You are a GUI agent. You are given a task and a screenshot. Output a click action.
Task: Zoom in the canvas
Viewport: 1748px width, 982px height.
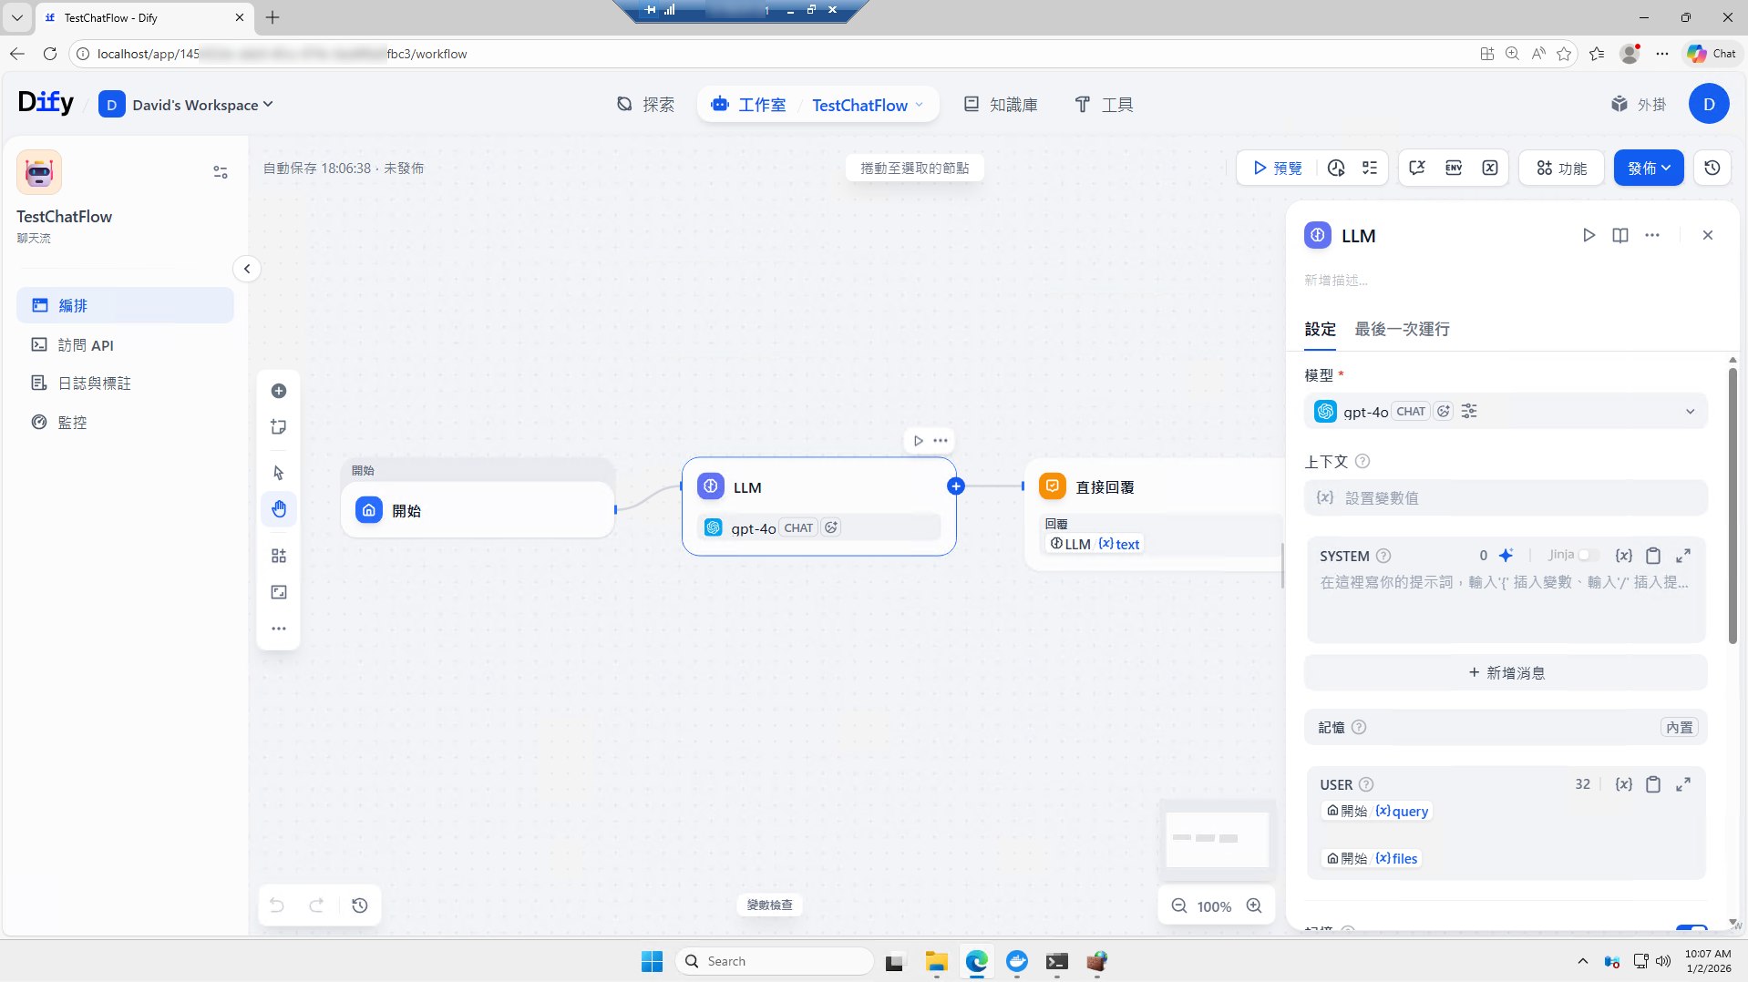click(1254, 905)
